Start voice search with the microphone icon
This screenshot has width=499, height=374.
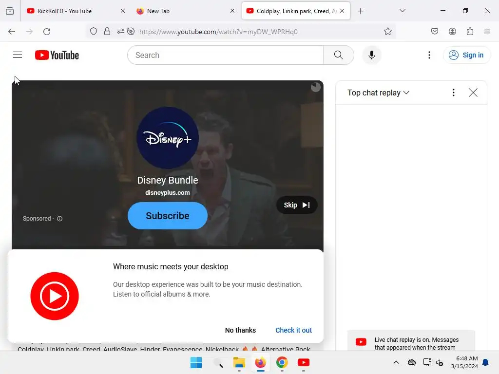(371, 55)
